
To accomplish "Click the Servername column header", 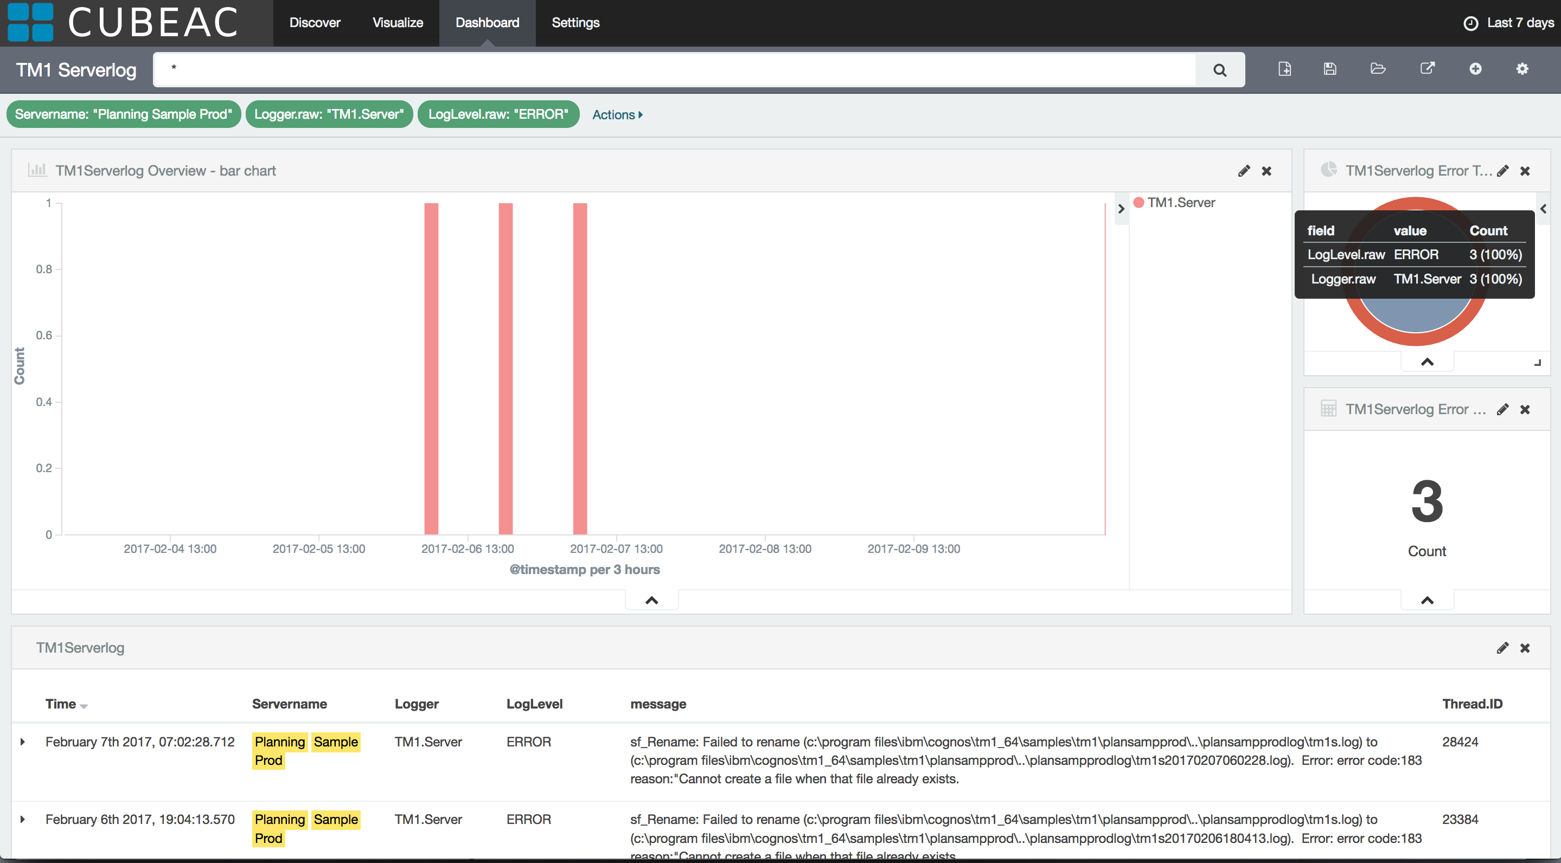I will (289, 704).
